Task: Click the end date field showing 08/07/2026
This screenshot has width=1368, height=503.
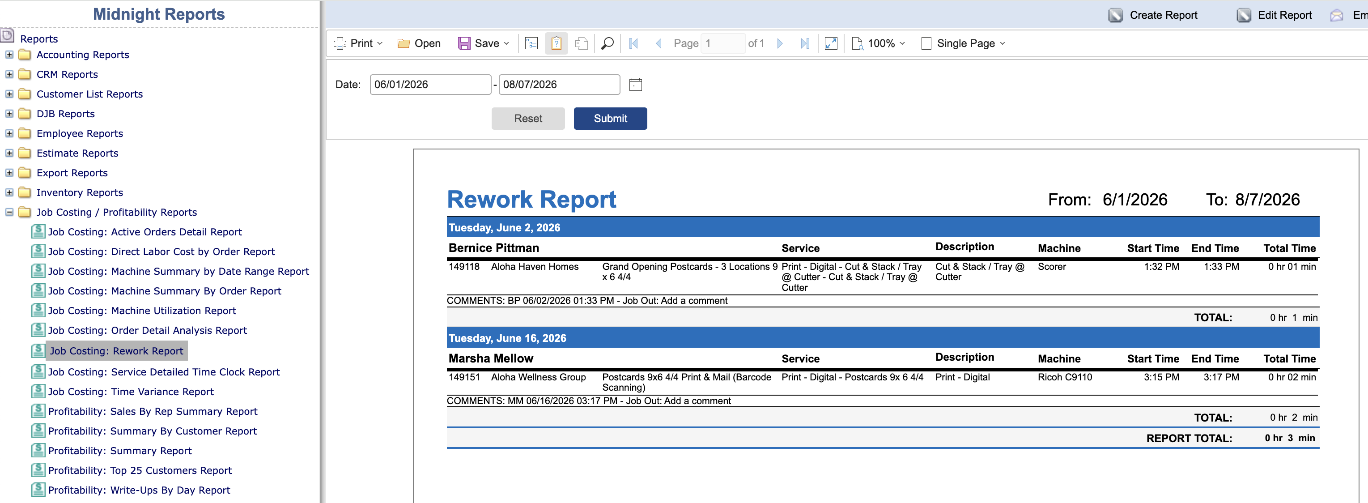Action: pyautogui.click(x=559, y=85)
